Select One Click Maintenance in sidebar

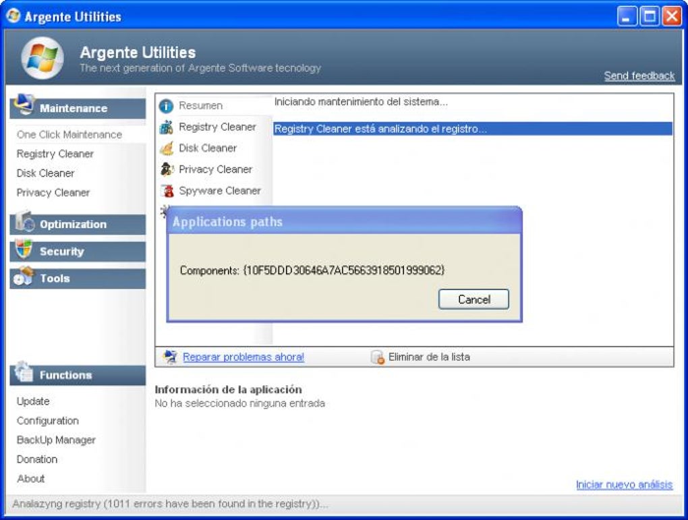[x=69, y=135]
